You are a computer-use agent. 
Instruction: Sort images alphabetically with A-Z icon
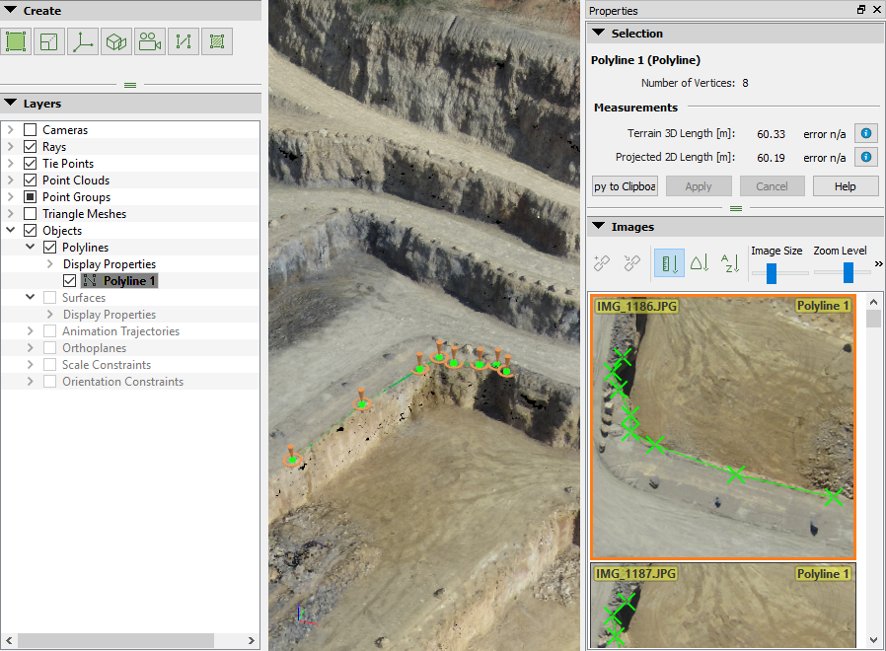pos(729,263)
